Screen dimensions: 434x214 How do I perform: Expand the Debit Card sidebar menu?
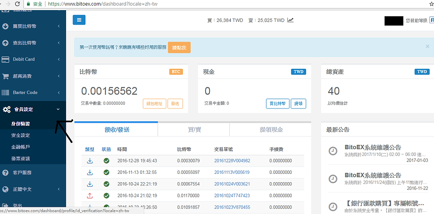point(33,59)
